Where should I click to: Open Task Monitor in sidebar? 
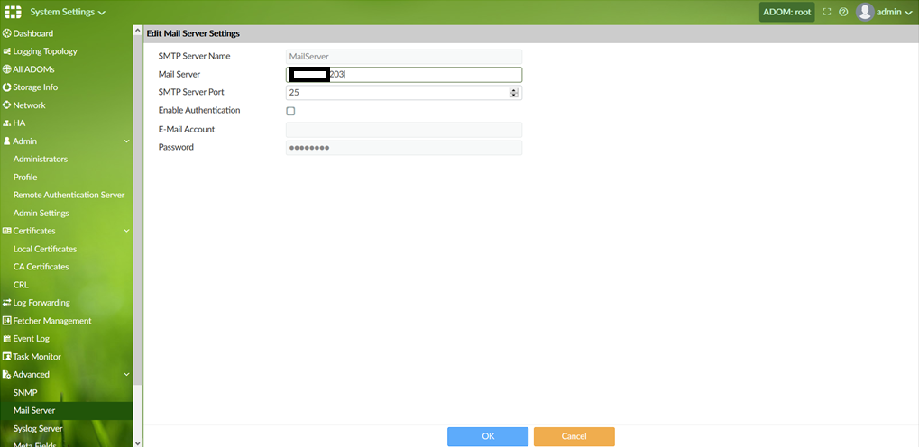(x=37, y=357)
